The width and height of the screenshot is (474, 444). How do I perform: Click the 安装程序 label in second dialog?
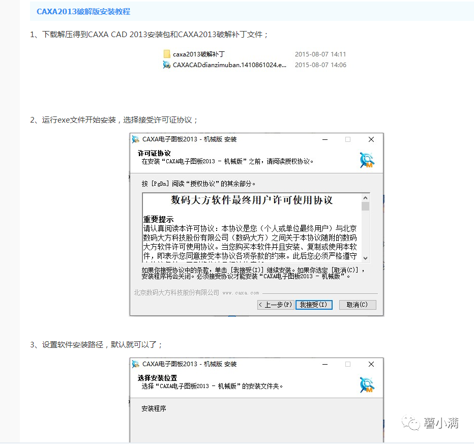[x=154, y=408]
